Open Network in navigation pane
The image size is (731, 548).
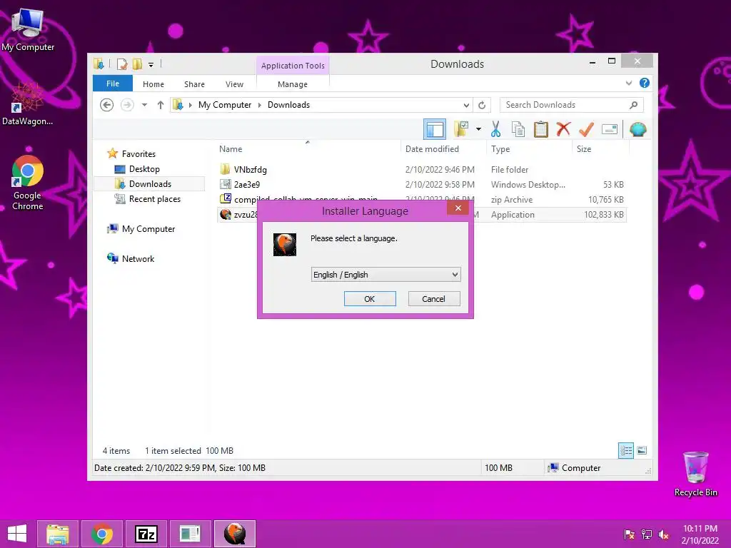point(138,258)
